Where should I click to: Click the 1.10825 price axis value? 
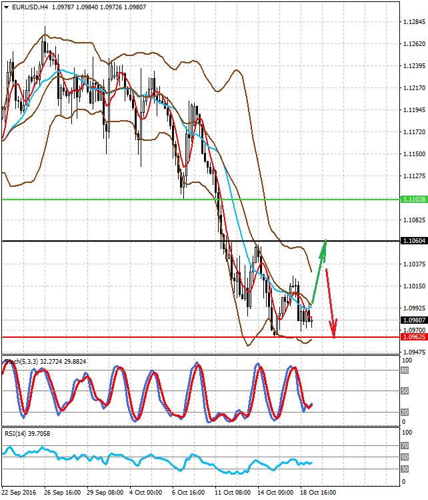414,220
